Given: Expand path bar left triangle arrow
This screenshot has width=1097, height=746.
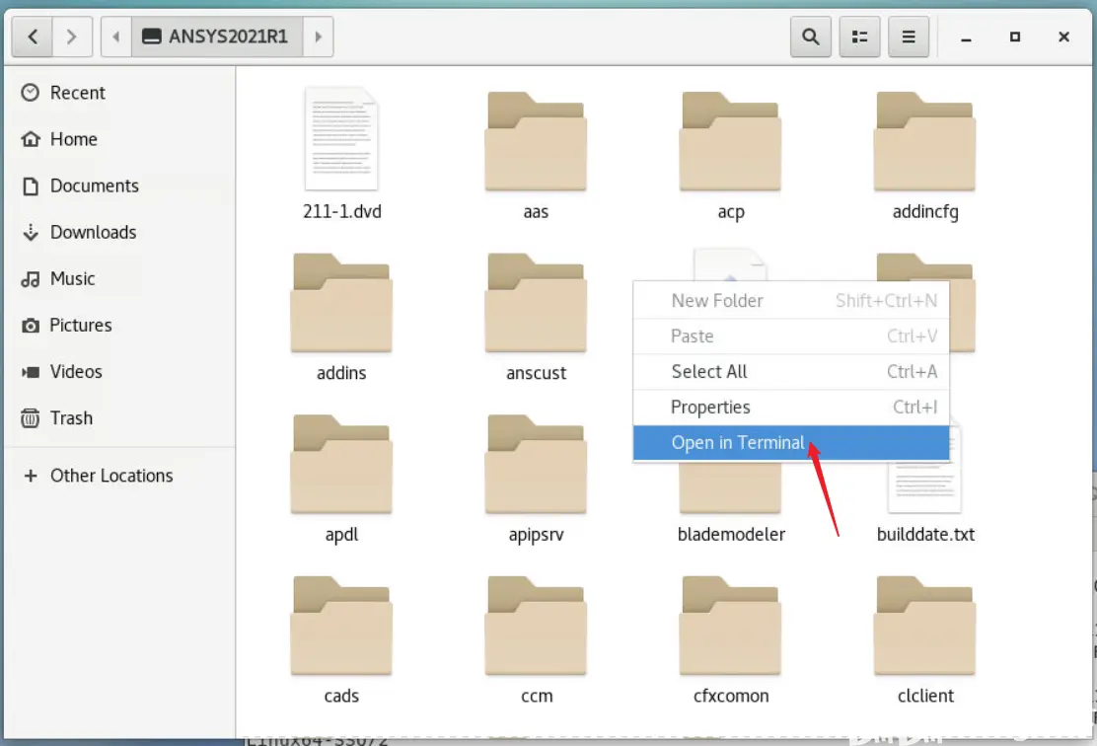Looking at the screenshot, I should tap(116, 37).
